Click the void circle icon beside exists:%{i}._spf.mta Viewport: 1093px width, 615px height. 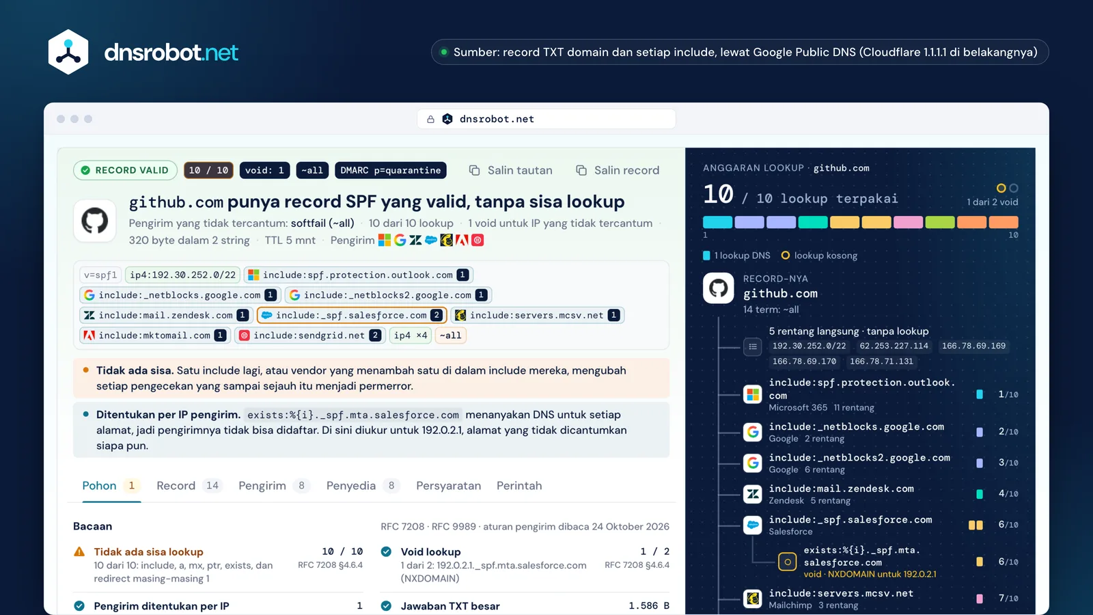(788, 562)
